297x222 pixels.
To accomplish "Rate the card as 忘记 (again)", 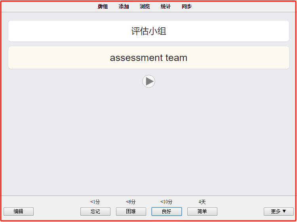I will 95,211.
